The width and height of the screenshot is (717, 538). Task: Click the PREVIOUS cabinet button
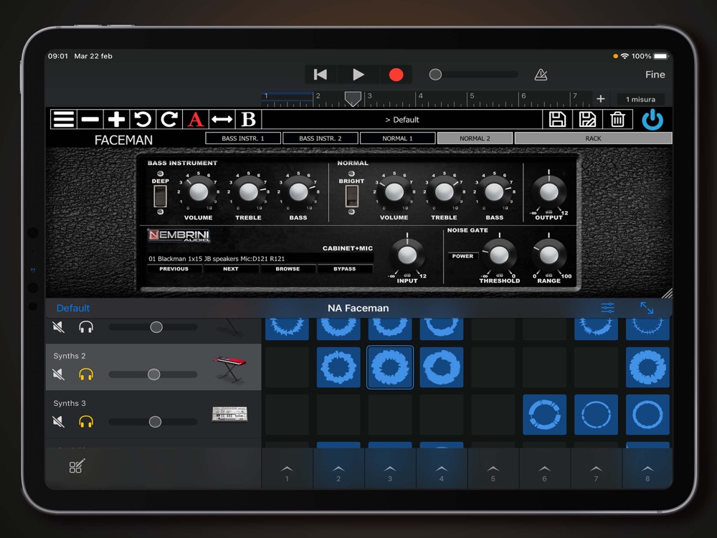click(174, 269)
